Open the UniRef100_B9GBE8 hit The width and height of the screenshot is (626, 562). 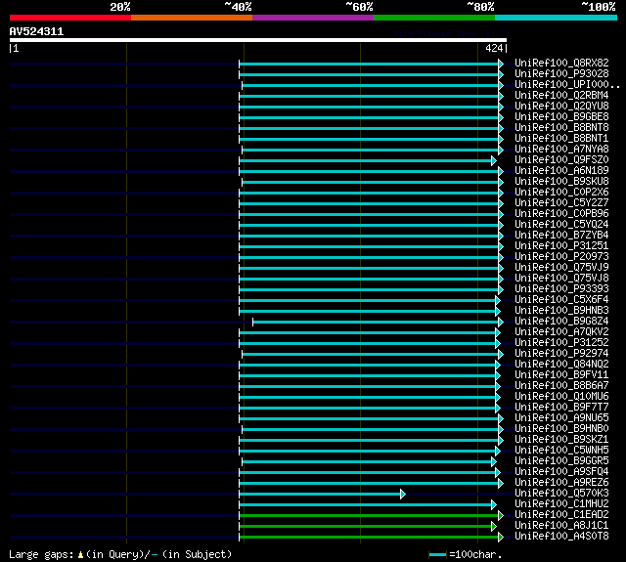[x=561, y=117]
